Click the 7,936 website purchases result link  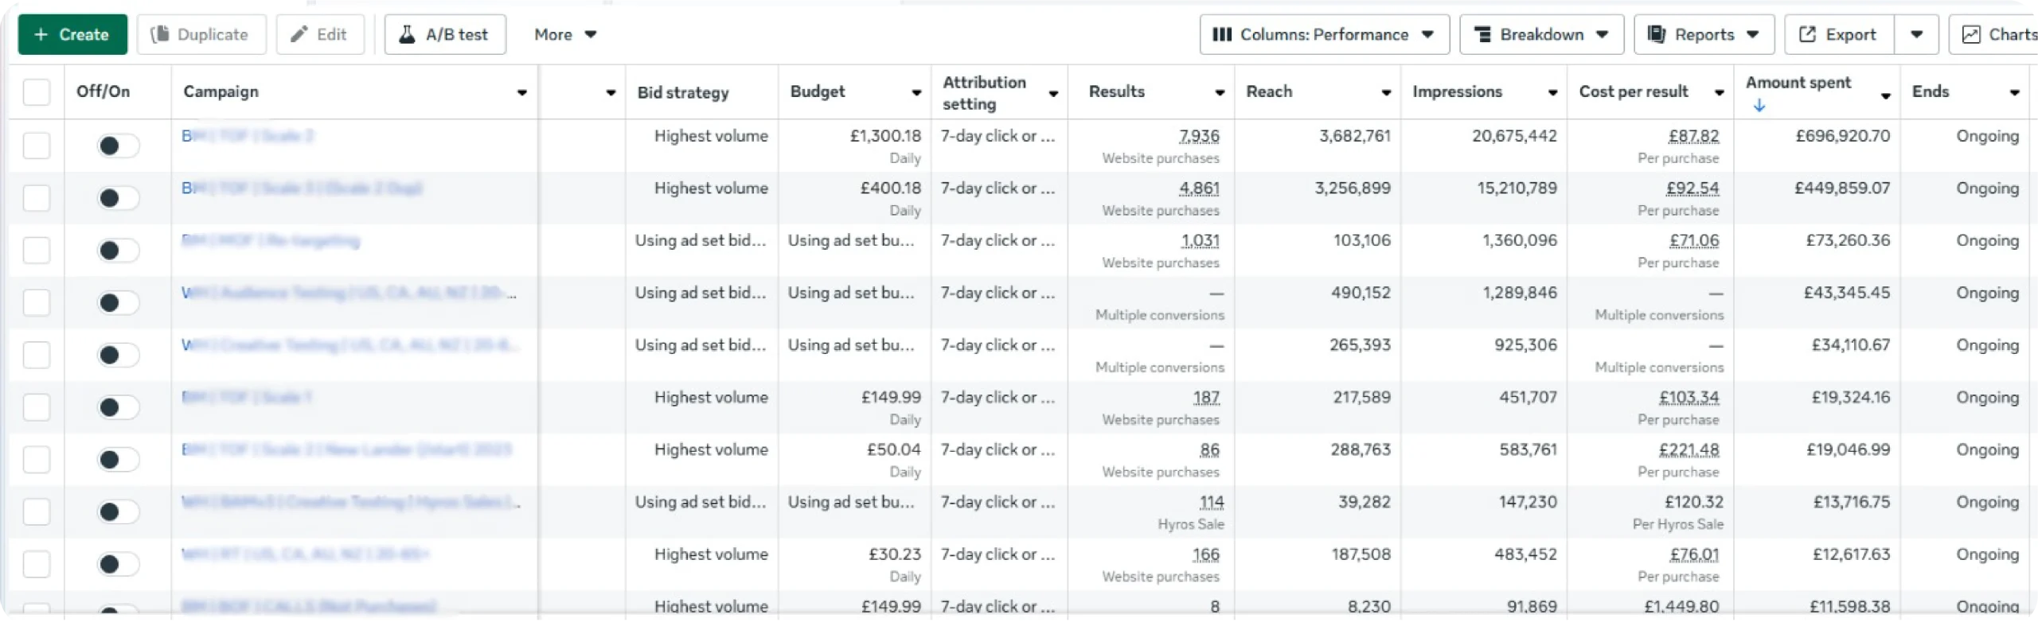click(1199, 136)
